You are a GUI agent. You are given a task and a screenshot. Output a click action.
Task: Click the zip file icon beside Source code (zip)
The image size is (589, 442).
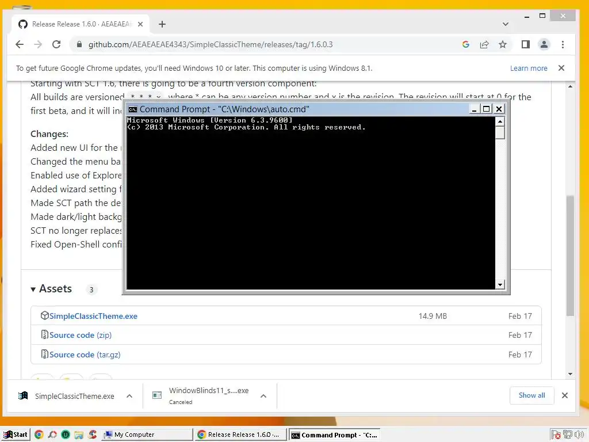pos(44,334)
